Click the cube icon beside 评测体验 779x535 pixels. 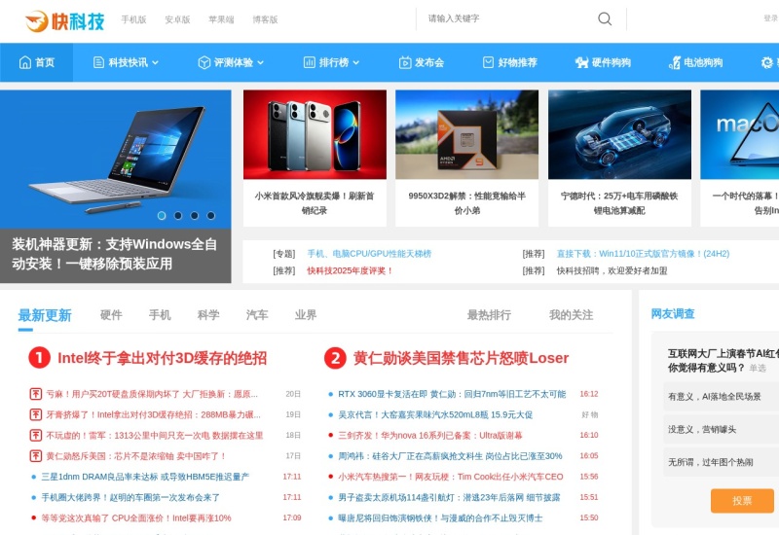(204, 62)
